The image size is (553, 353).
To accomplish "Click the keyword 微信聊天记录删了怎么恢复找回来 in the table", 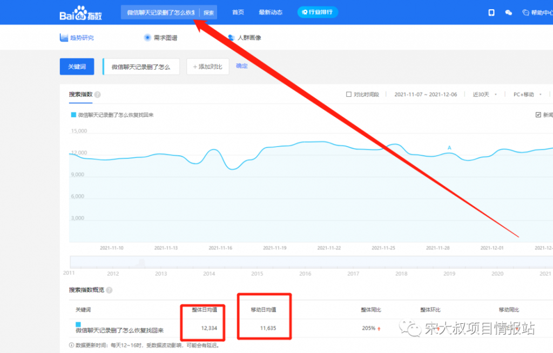I will [120, 331].
